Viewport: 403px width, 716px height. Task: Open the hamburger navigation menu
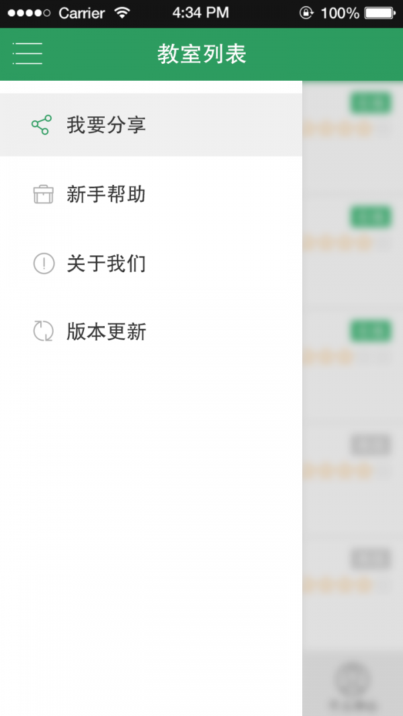27,54
